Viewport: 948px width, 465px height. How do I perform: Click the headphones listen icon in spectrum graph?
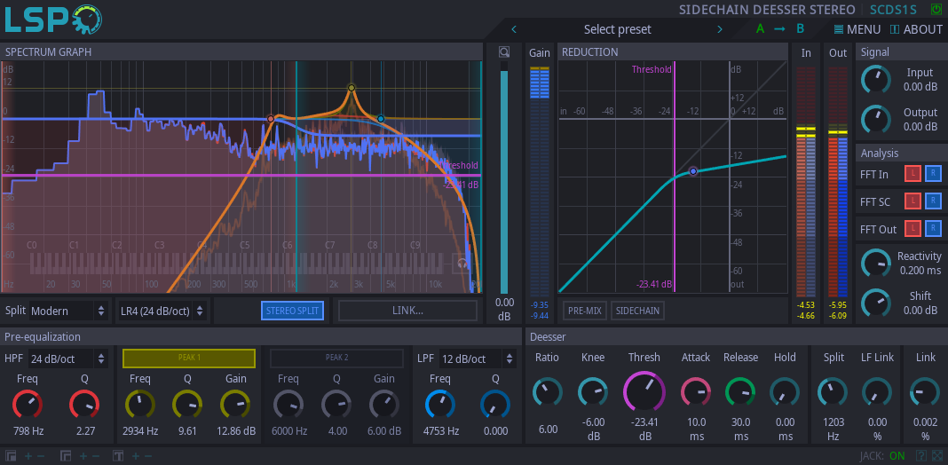pyautogui.click(x=462, y=263)
